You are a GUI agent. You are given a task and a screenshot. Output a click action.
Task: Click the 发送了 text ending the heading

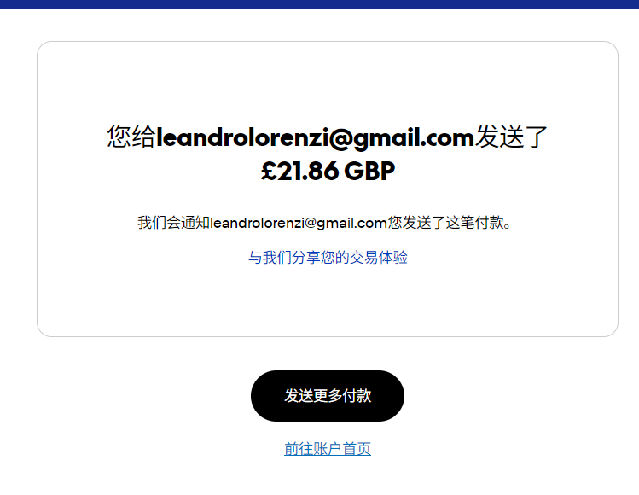[511, 137]
